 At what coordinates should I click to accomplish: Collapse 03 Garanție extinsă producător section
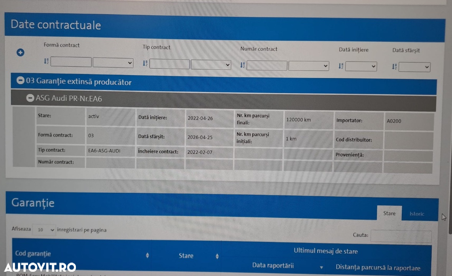pos(20,80)
